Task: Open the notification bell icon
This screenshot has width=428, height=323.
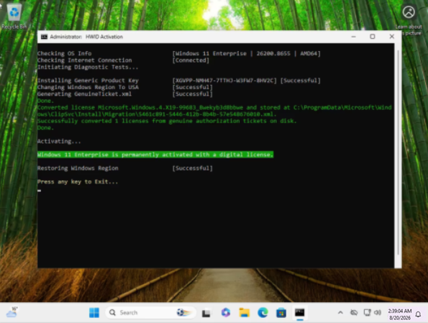Action: [x=418, y=314]
